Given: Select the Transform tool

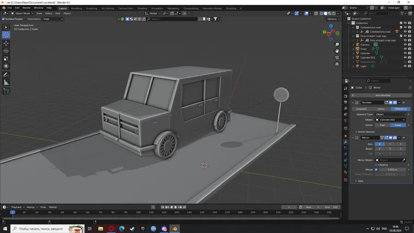Looking at the screenshot, I should click(6, 66).
